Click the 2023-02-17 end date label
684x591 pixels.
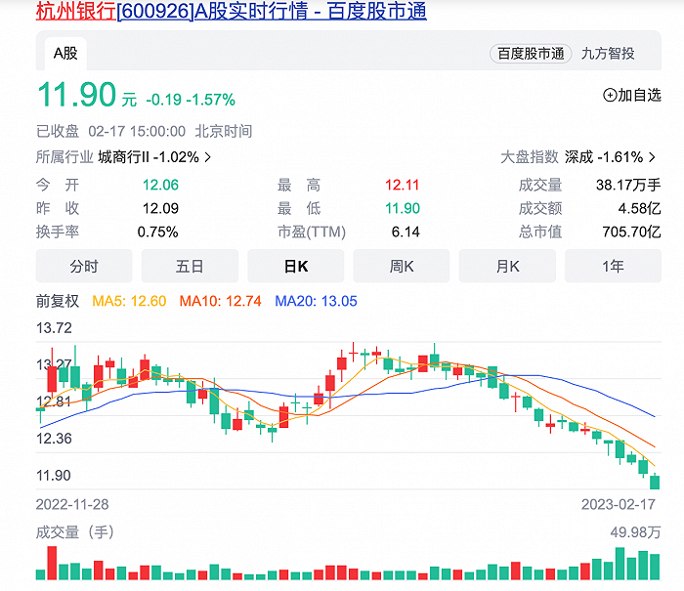619,505
